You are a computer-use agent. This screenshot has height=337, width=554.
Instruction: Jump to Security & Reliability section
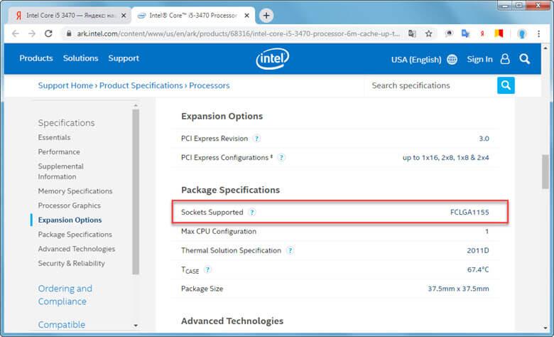pos(71,264)
